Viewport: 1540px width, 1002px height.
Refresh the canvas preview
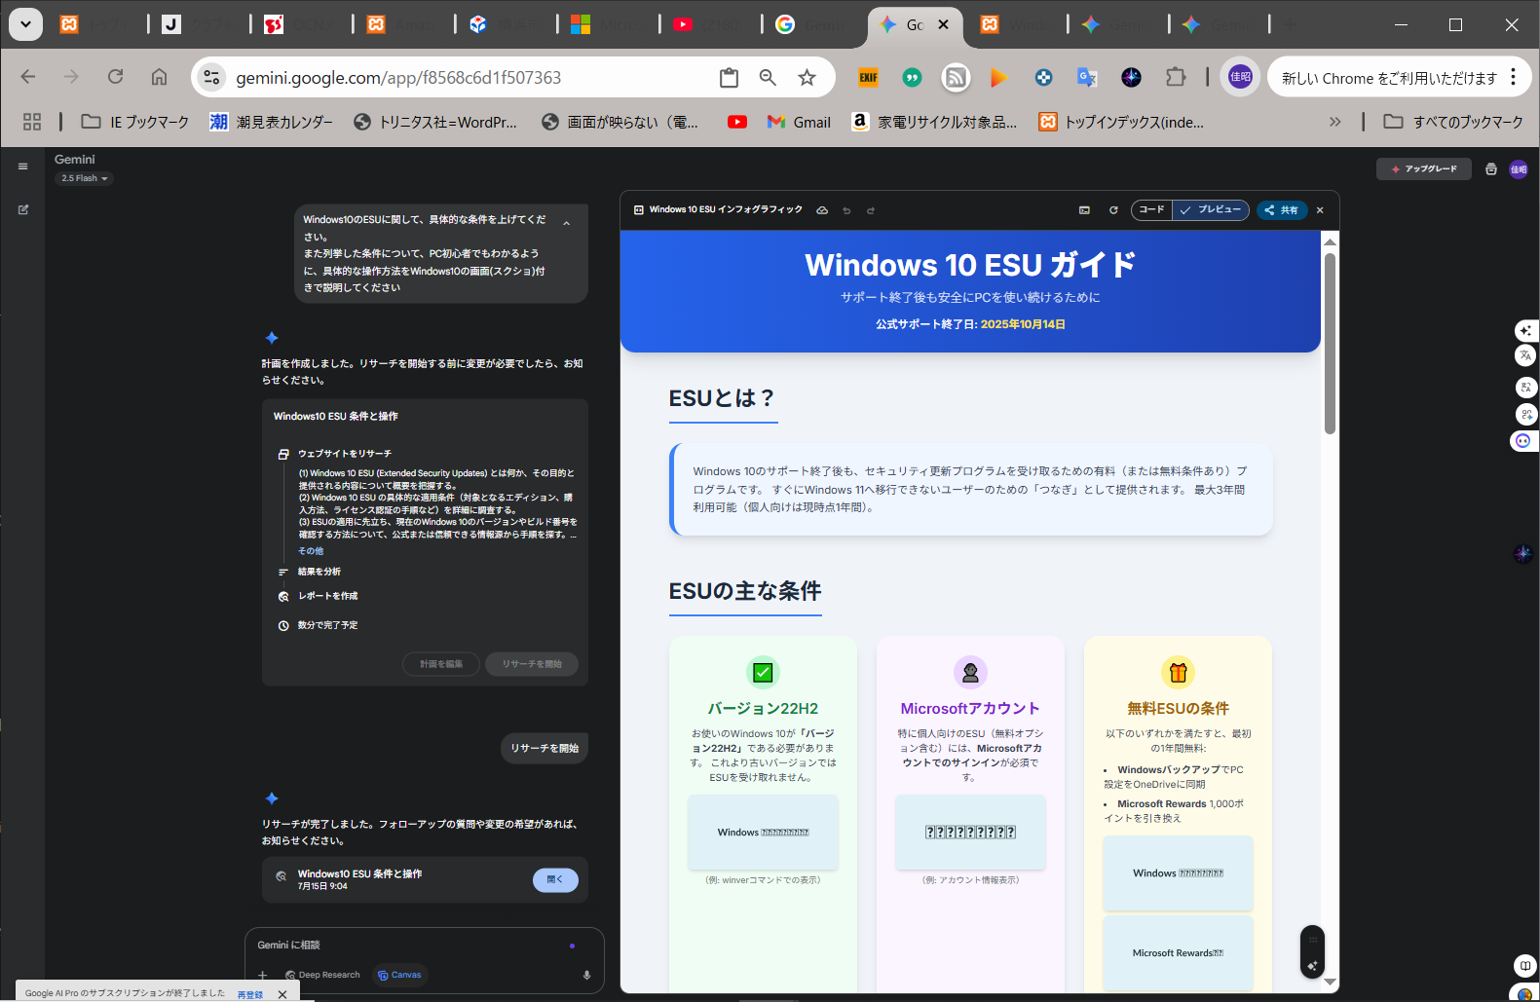[1113, 210]
